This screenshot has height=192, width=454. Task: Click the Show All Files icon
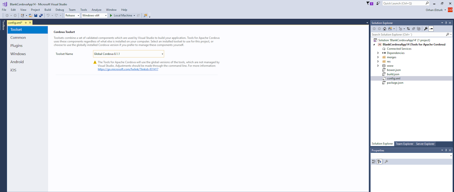coord(419,29)
